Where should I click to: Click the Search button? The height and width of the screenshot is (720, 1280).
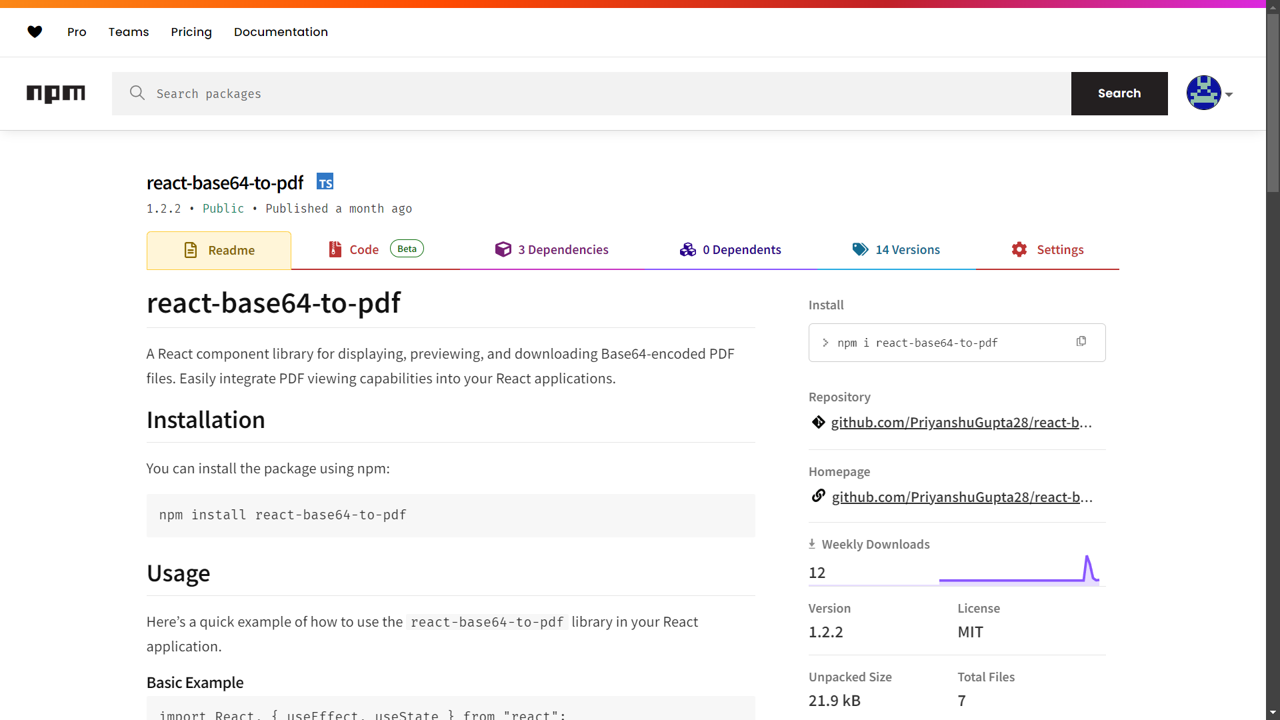1119,93
